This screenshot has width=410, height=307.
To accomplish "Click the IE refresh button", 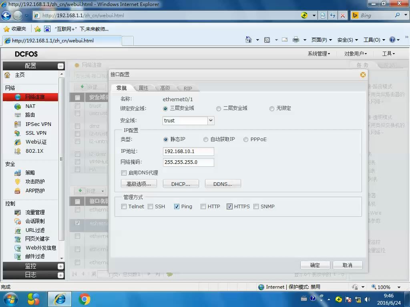I will (333, 16).
